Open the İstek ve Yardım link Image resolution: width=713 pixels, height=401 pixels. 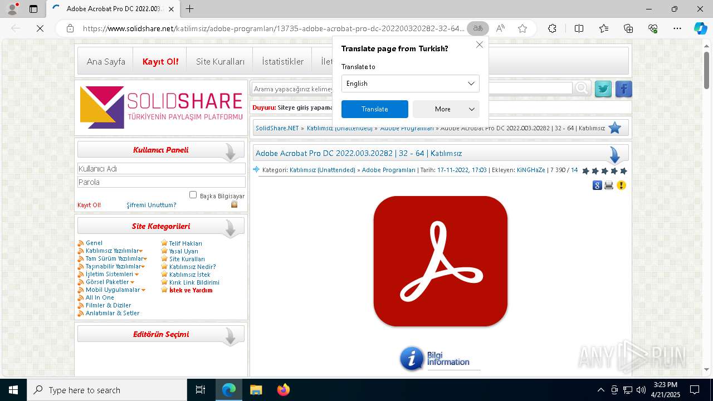point(191,290)
